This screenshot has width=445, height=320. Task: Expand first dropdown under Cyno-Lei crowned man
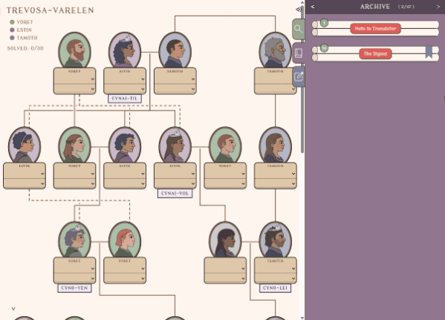(276, 269)
